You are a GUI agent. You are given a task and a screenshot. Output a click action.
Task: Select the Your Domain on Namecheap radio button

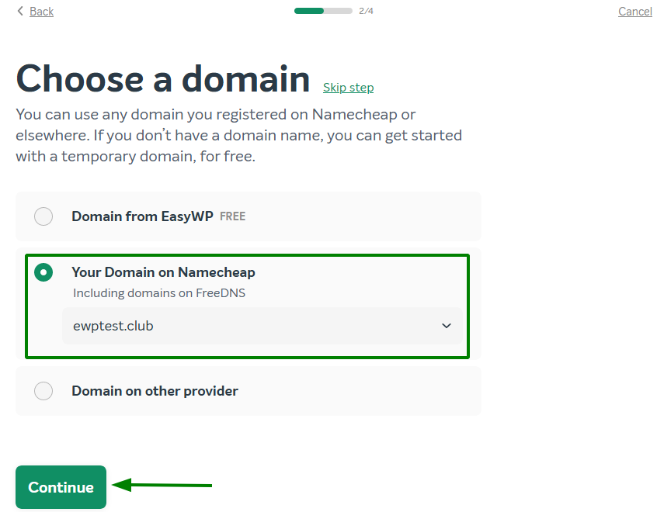click(x=43, y=272)
